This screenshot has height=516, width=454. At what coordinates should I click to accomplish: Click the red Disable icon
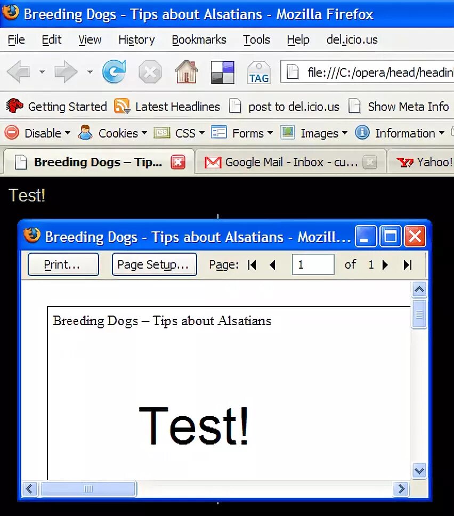pos(12,133)
